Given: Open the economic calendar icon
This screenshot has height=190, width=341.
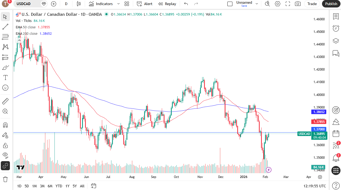Looking at the screenshot, I should click(336, 134).
